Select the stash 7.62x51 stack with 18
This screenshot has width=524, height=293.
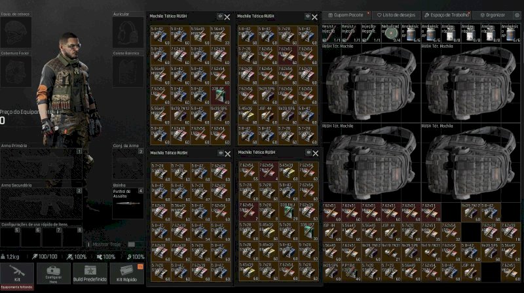(431, 213)
